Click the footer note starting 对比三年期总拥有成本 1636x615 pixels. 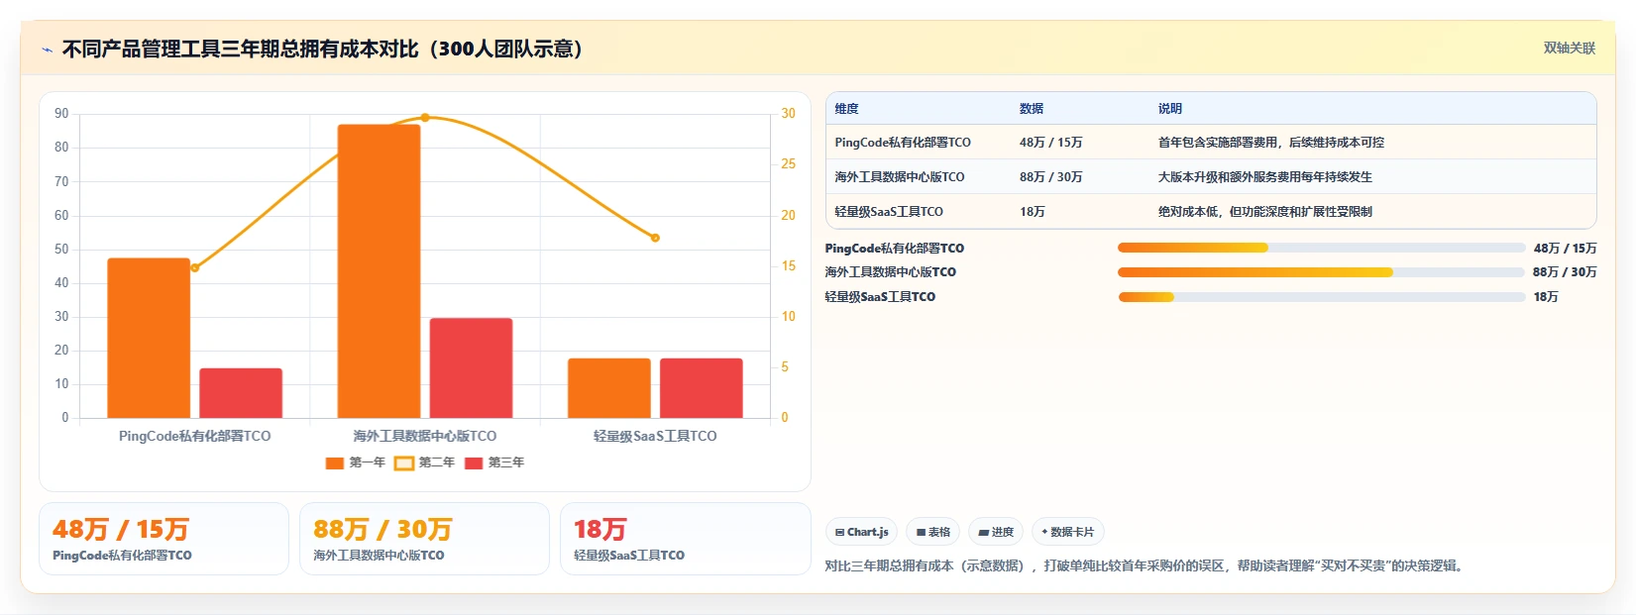click(1146, 566)
